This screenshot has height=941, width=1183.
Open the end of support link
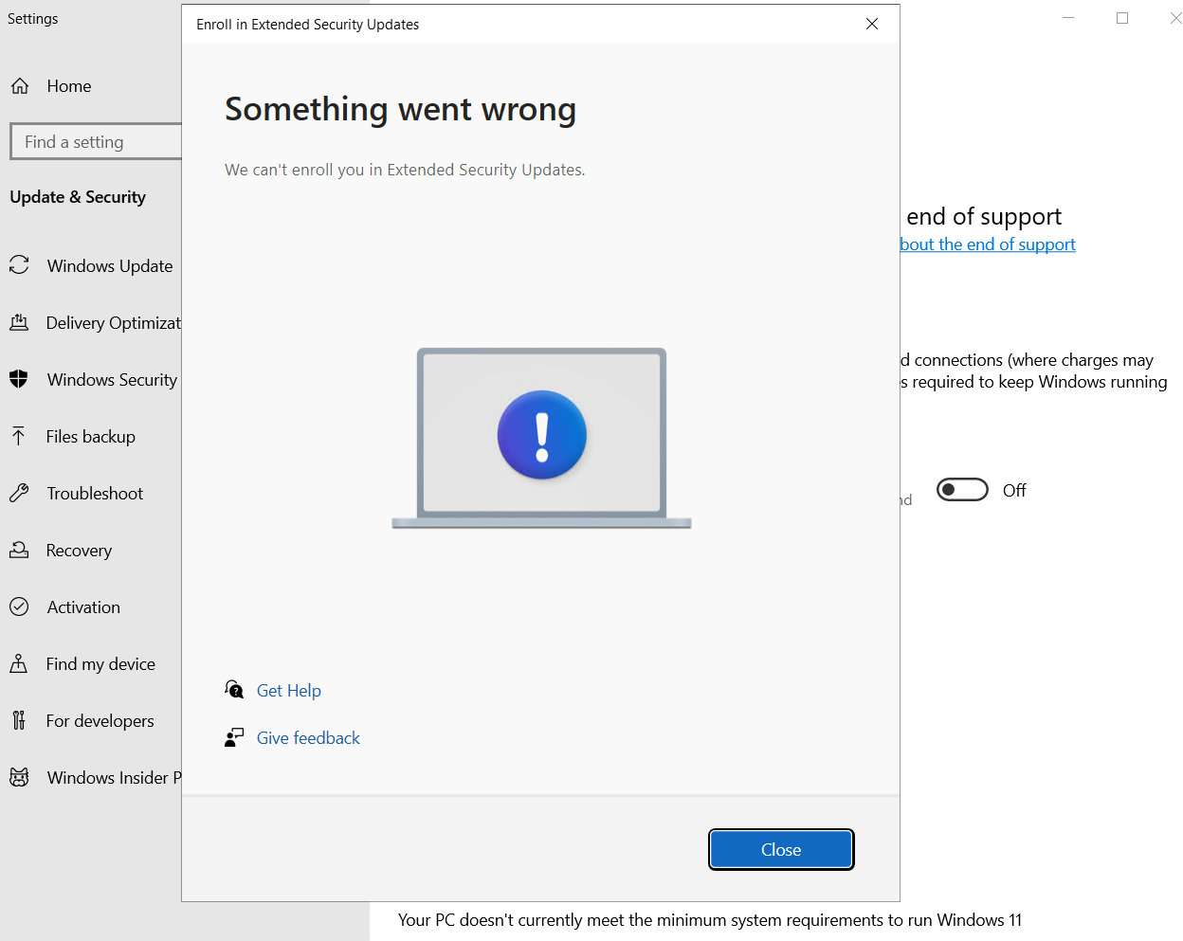(x=988, y=244)
